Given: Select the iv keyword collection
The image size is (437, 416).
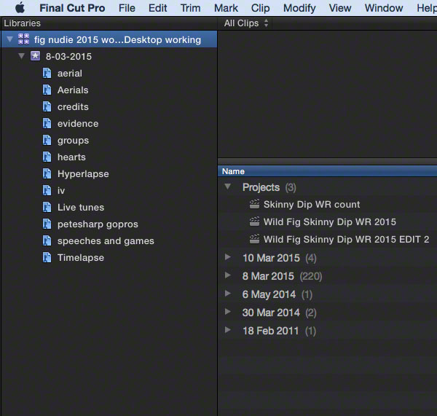Looking at the screenshot, I should 61,190.
